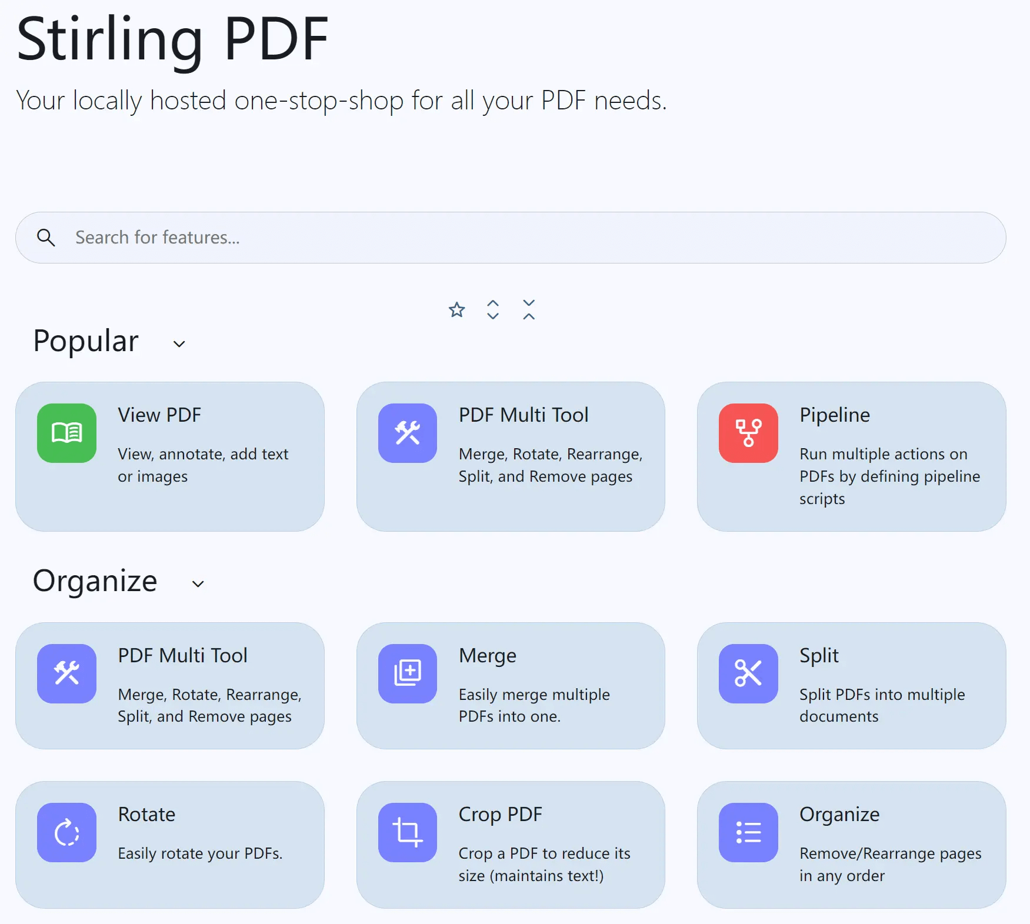
Task: Toggle the favorites star filter
Action: point(456,310)
